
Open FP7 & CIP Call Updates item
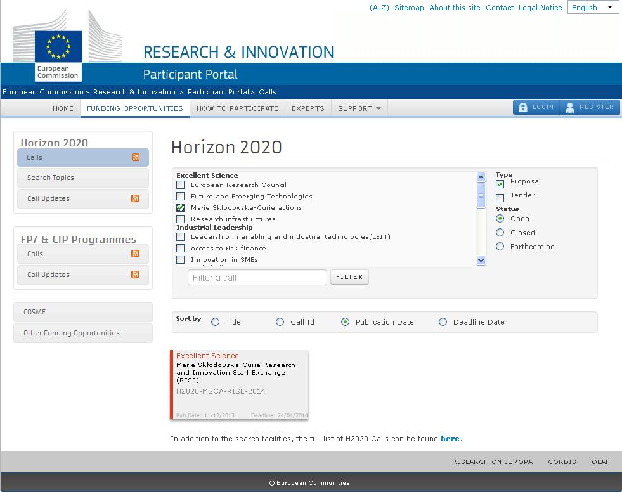[x=83, y=275]
